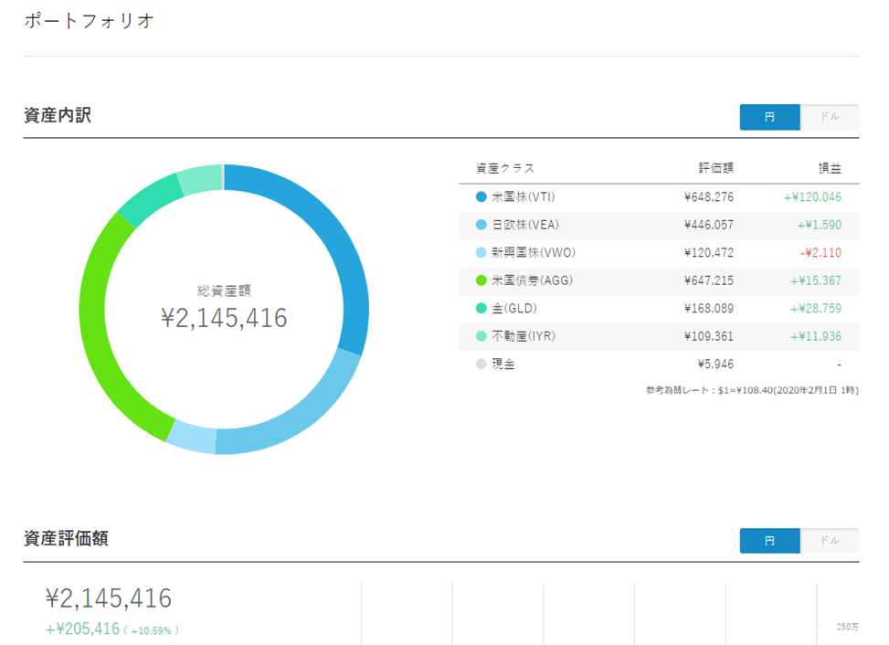Click the ポートフォリオ page heading
The height and width of the screenshot is (645, 889).
pos(89,21)
